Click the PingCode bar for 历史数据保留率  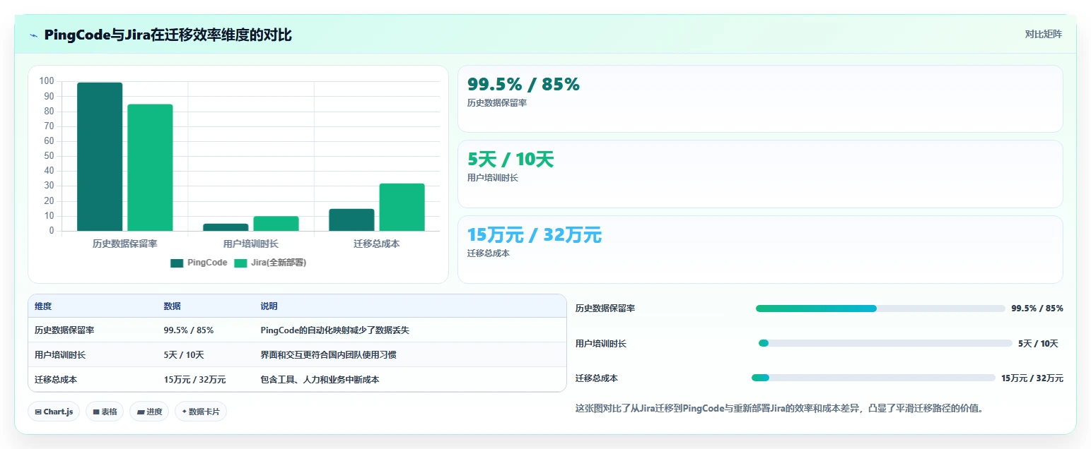(x=100, y=157)
